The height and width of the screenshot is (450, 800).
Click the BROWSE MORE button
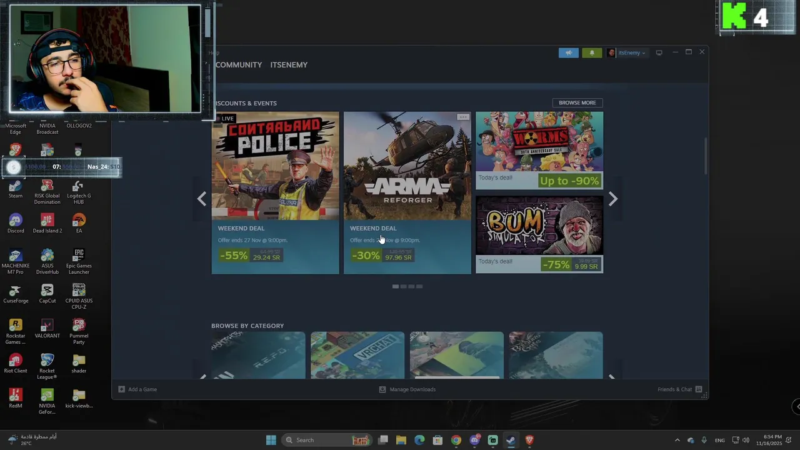click(577, 102)
